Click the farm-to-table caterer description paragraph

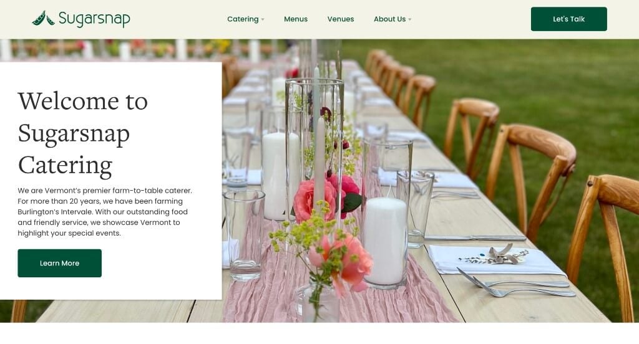(x=105, y=212)
